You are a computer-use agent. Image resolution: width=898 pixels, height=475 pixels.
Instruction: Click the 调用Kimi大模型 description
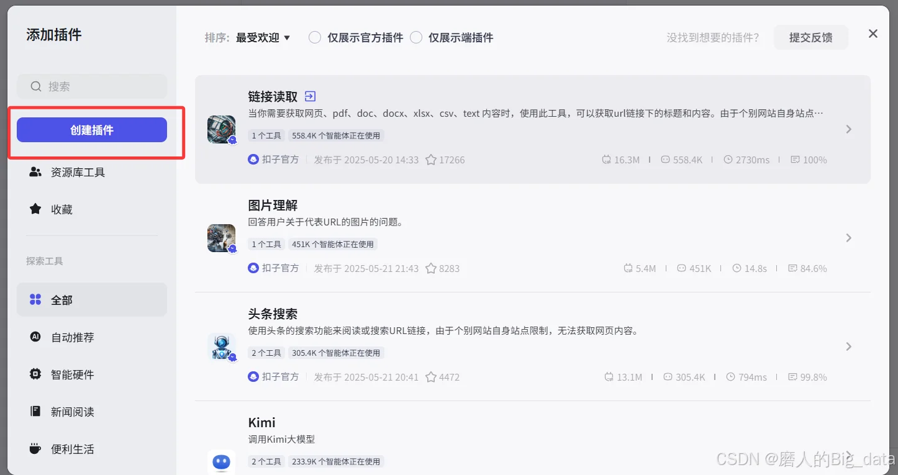[x=281, y=439]
